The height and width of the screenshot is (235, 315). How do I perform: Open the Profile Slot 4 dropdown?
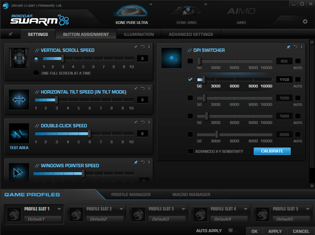click(245, 209)
